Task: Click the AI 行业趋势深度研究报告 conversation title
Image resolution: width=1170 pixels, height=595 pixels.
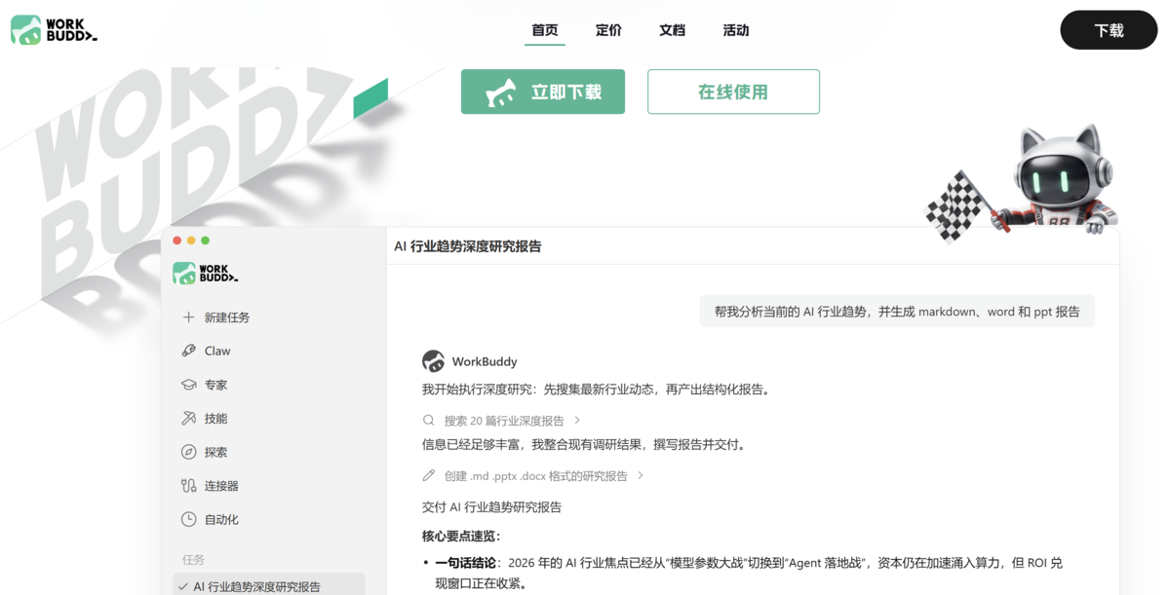Action: coord(467,246)
